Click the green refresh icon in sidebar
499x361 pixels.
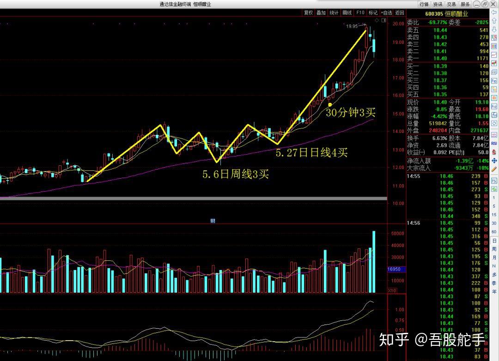coord(494,189)
